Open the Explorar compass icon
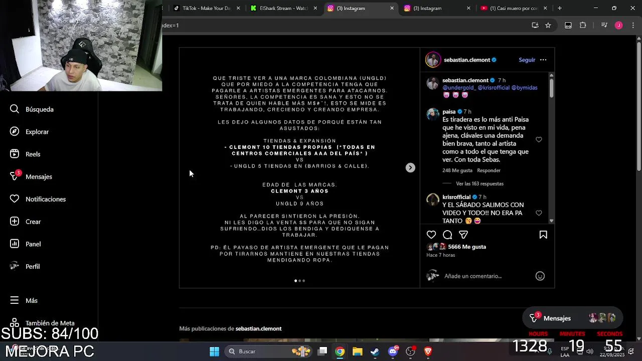 15,132
